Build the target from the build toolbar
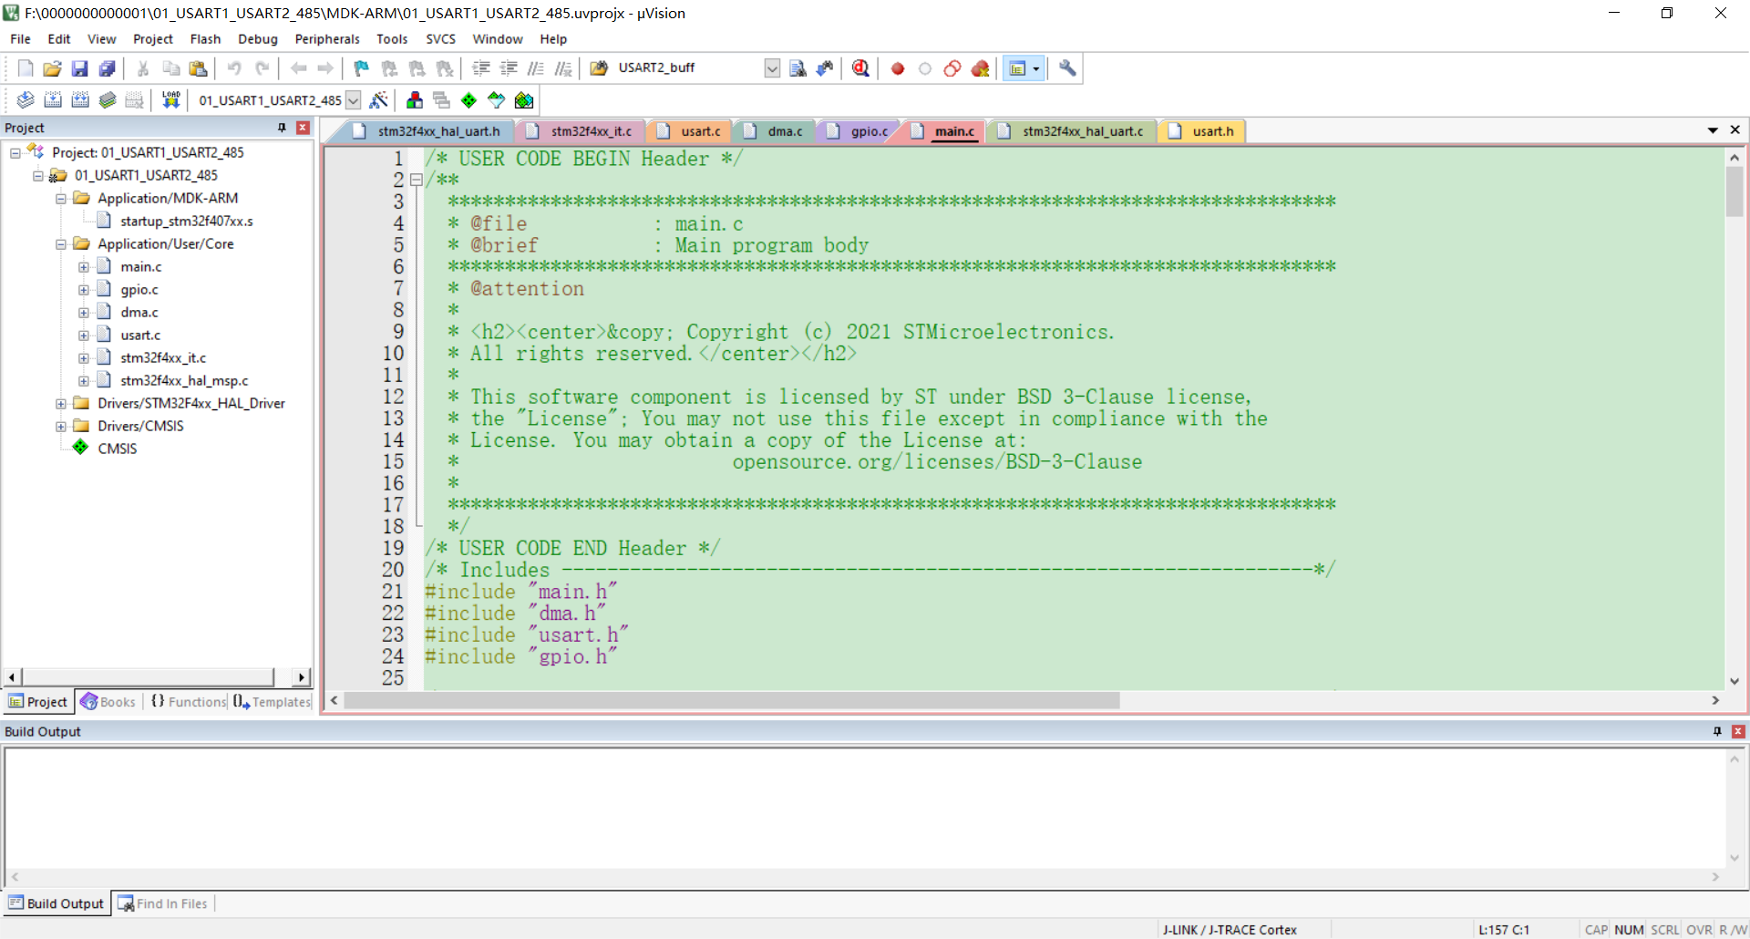 click(53, 100)
